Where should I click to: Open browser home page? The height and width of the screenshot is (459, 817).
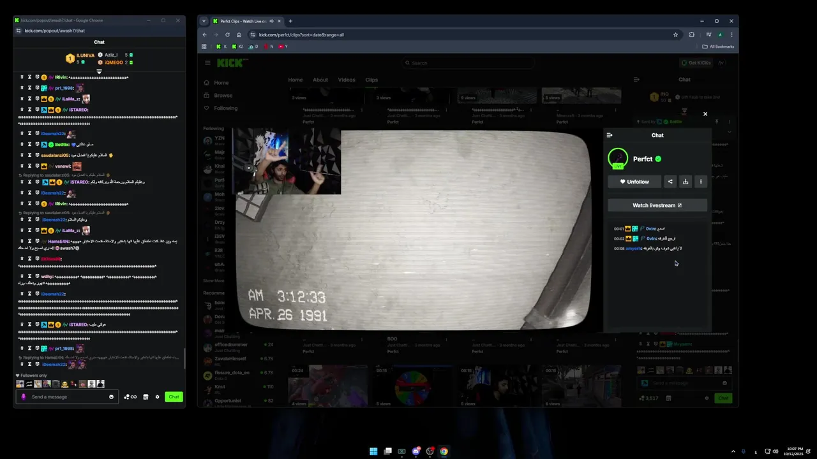(239, 34)
